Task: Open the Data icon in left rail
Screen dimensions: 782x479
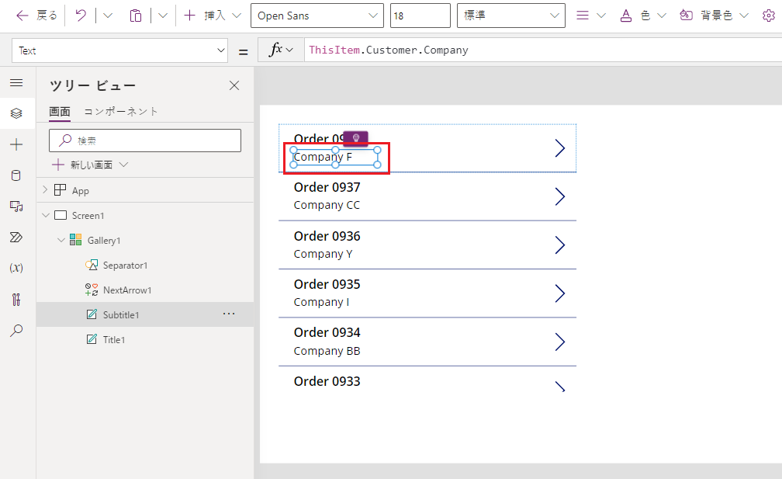Action: pos(16,175)
